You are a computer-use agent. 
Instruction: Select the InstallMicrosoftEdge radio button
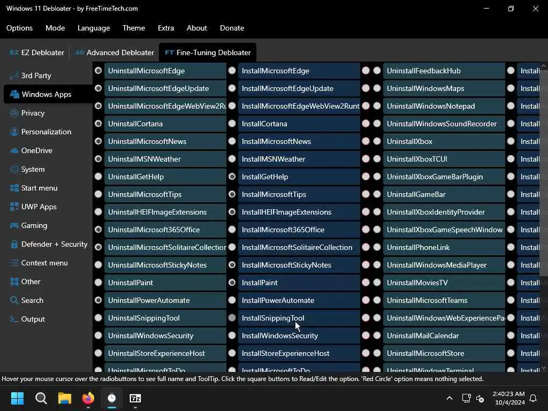click(x=232, y=71)
